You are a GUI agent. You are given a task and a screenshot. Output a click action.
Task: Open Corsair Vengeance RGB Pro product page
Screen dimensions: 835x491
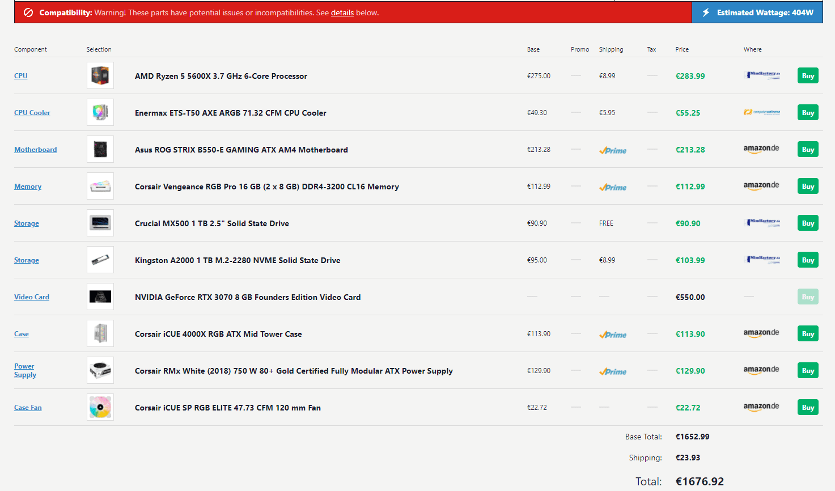coord(267,187)
